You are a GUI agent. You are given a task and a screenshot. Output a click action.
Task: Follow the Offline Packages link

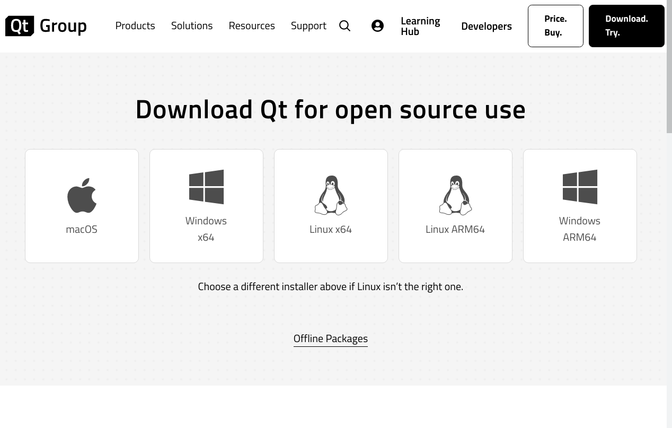[x=331, y=338]
